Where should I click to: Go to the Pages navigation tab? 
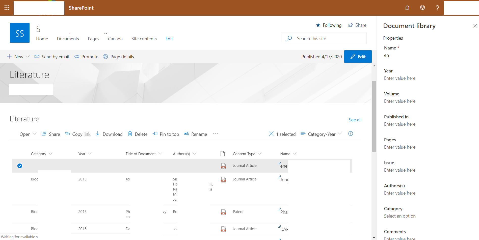[93, 39]
